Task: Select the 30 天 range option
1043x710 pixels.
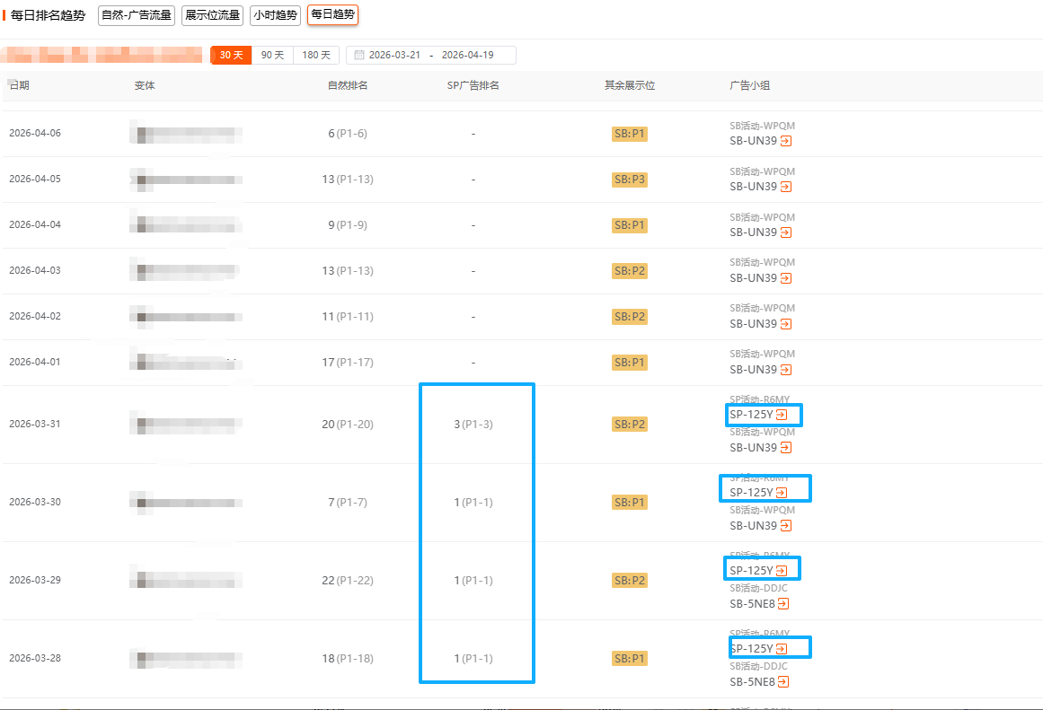Action: 231,56
